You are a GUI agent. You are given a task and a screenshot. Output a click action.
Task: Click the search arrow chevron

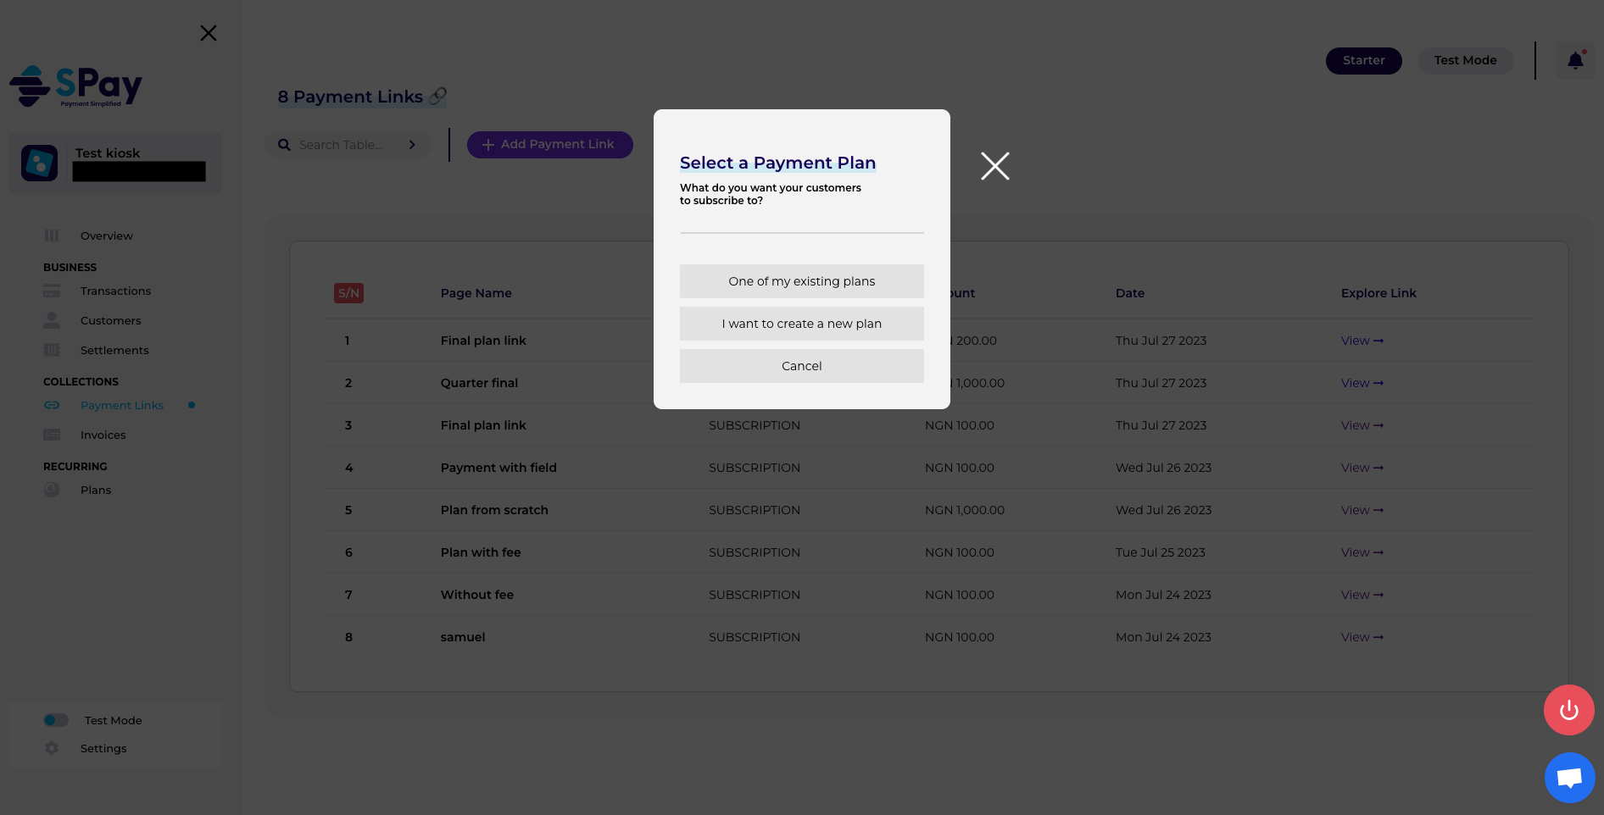click(x=412, y=145)
